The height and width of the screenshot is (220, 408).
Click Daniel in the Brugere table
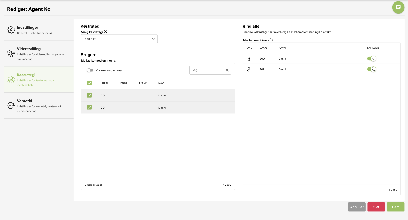pyautogui.click(x=162, y=96)
